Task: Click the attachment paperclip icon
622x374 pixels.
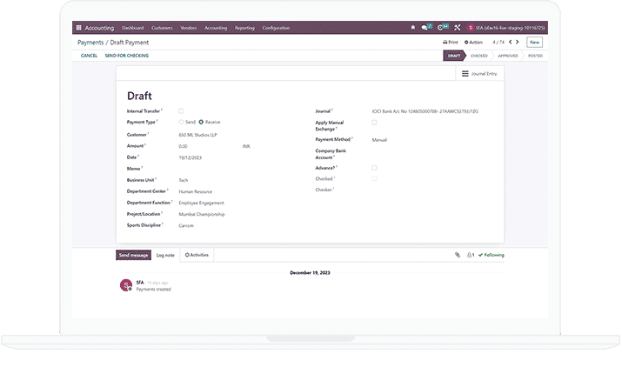Action: 457,255
